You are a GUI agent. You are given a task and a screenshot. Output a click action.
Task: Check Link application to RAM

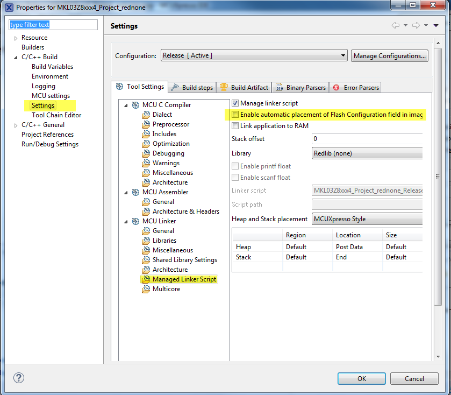click(235, 126)
